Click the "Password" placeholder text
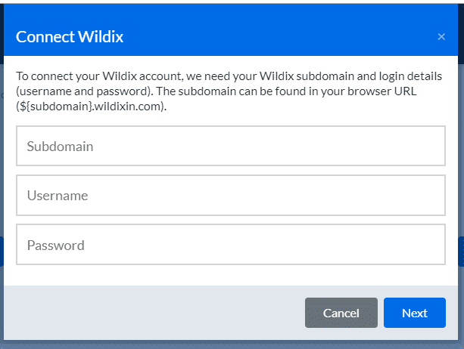Viewport: 464px width, 349px height. 56,246
